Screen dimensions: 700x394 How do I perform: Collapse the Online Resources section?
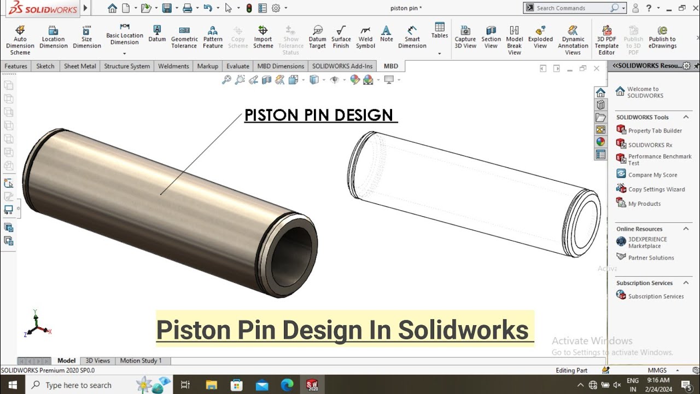pyautogui.click(x=686, y=229)
